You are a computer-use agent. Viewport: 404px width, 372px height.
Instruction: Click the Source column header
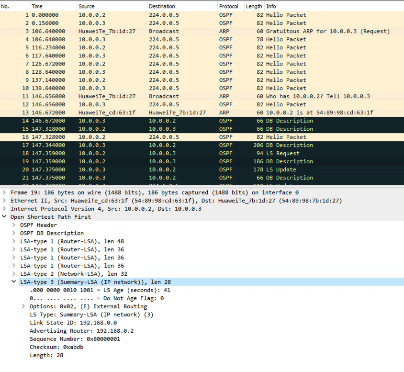112,6
